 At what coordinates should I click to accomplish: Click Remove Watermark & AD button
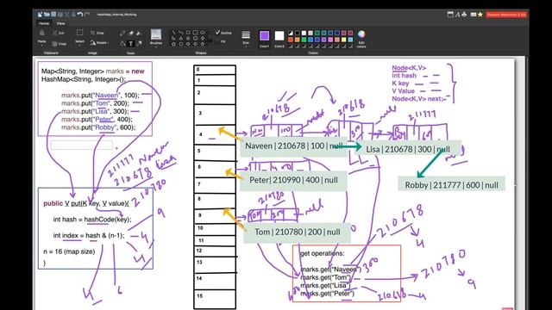[506, 15]
